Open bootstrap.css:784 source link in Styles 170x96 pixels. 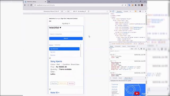(140, 55)
